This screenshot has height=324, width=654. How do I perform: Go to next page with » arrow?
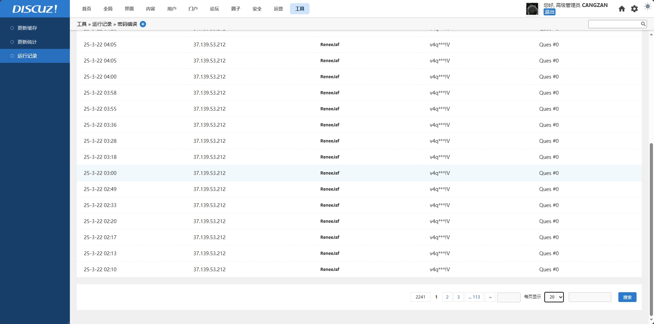coord(490,297)
